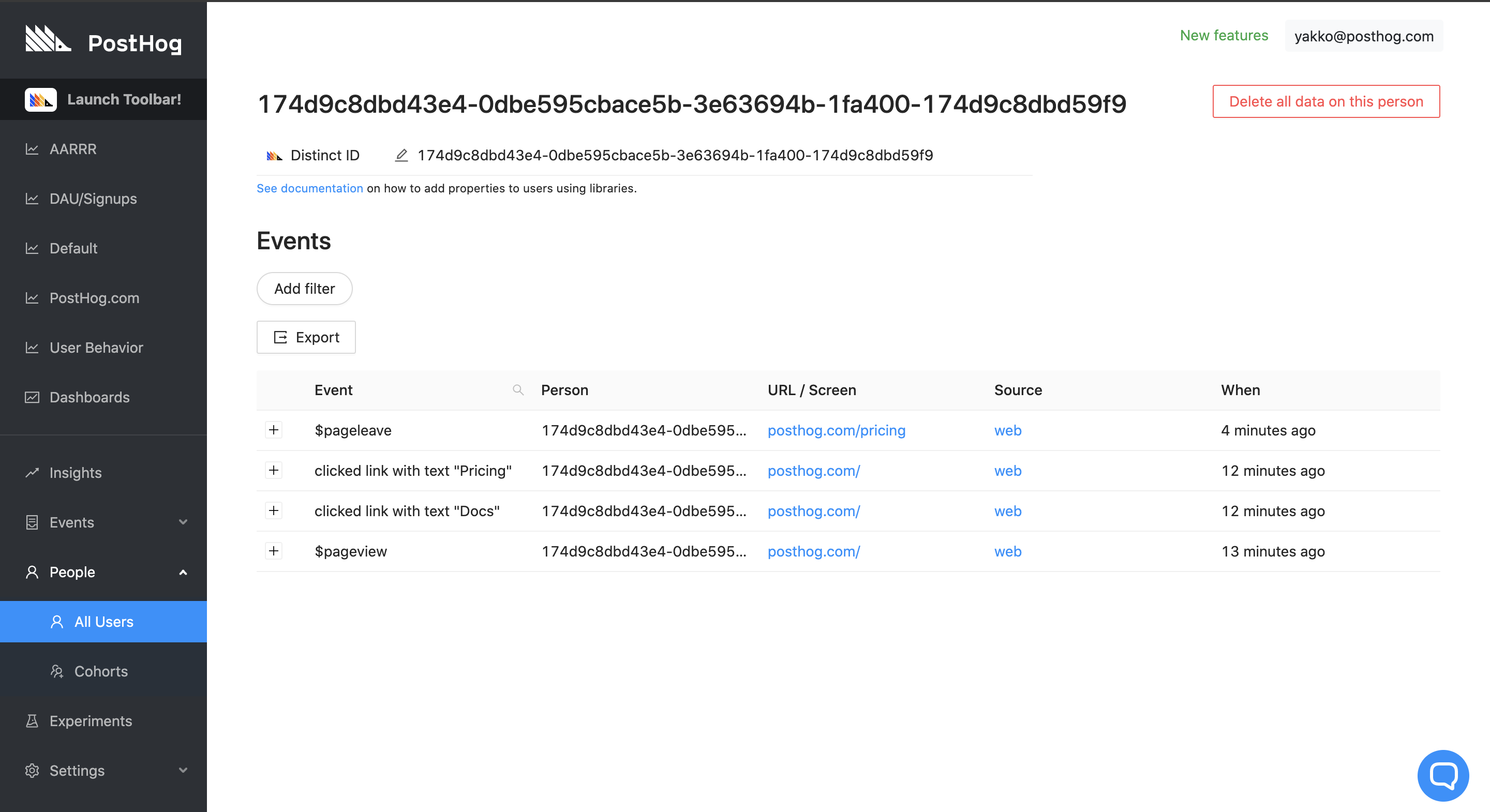
Task: Expand the Events sidebar menu chevron
Action: tap(183, 522)
